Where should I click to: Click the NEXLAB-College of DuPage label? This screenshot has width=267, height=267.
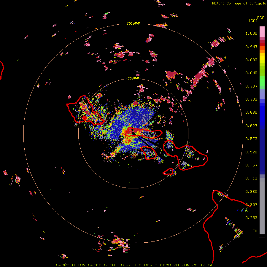(x=237, y=3)
